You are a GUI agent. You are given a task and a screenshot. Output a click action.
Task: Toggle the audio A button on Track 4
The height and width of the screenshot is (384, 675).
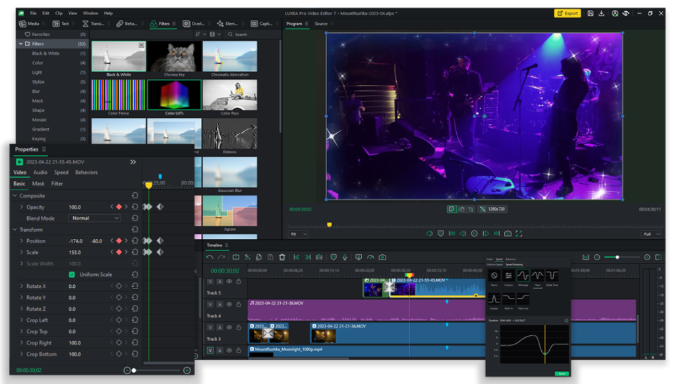click(x=220, y=304)
